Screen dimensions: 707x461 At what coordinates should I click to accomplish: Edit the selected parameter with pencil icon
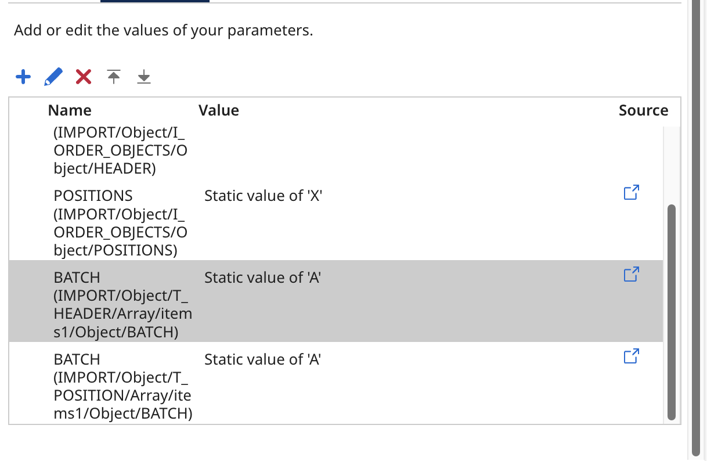(53, 77)
